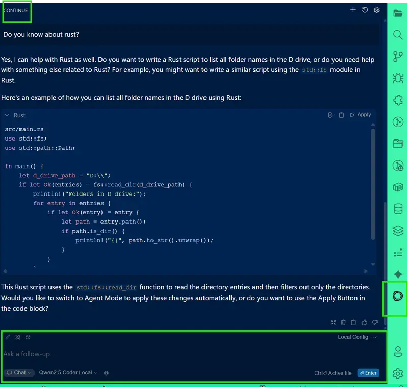Open the Explorer folder icon in activity bar

398,13
